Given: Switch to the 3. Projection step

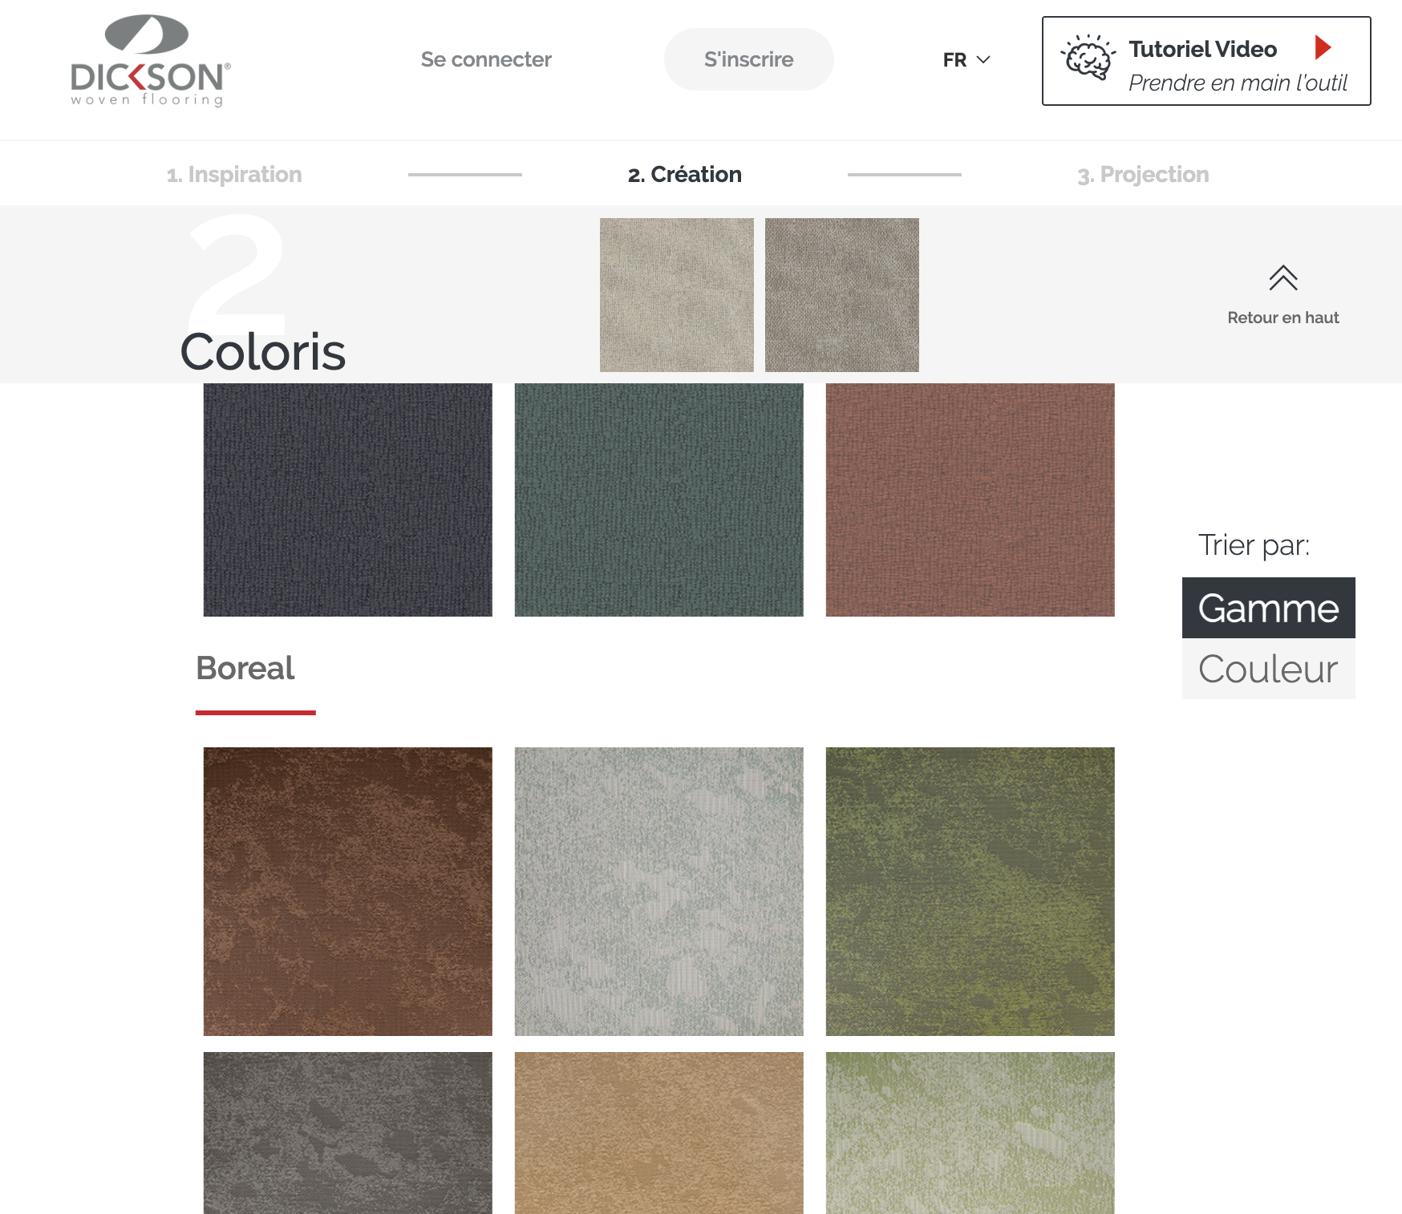Looking at the screenshot, I should [1145, 174].
